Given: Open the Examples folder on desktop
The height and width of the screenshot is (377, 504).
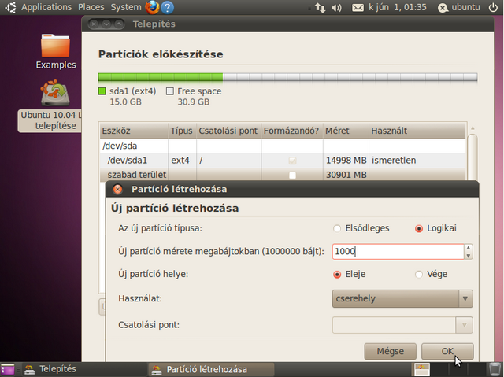Looking at the screenshot, I should [x=56, y=51].
